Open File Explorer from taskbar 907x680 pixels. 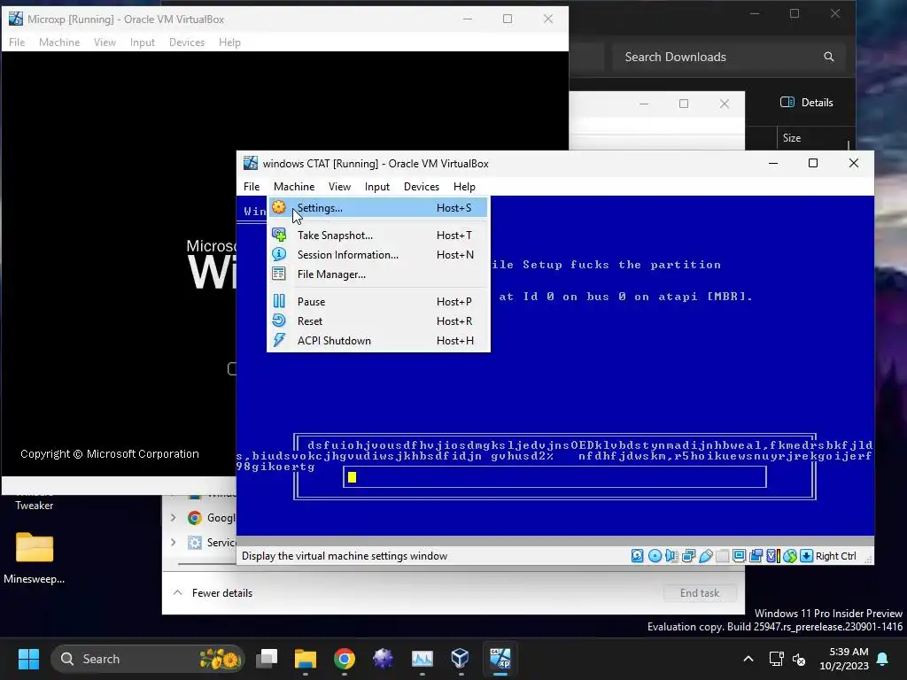(306, 659)
